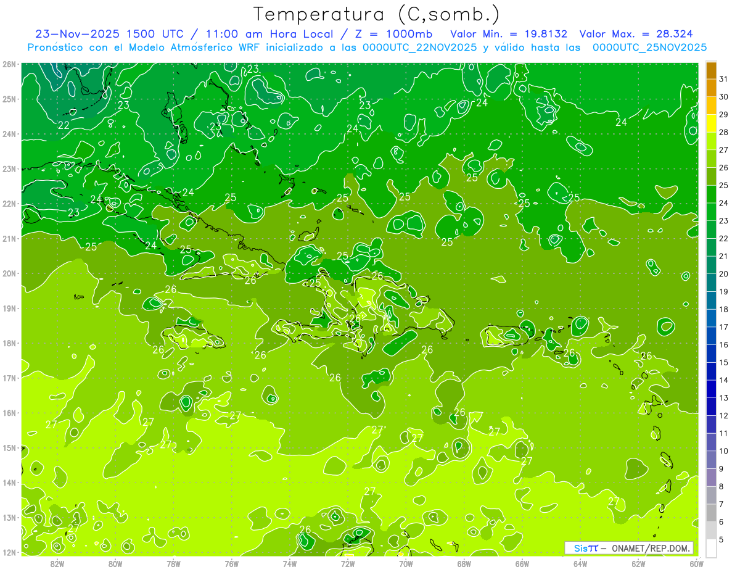Click the 24N latitude axis label
Screen dimensions: 740x572
[x=9, y=134]
